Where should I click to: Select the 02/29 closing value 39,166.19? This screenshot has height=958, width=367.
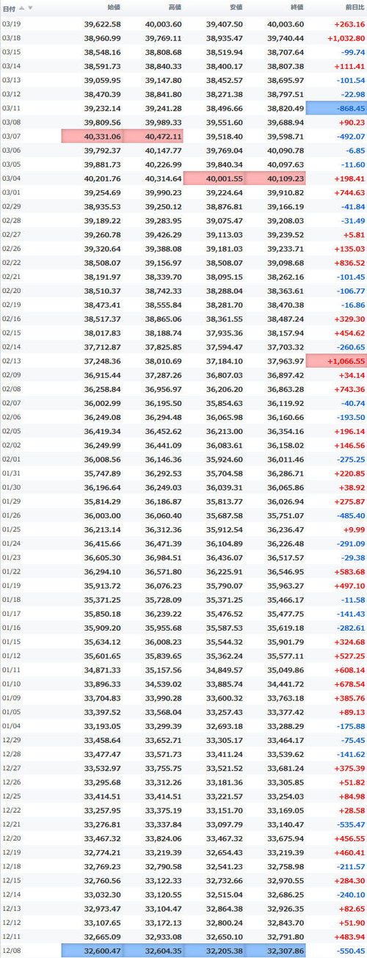coord(286,207)
